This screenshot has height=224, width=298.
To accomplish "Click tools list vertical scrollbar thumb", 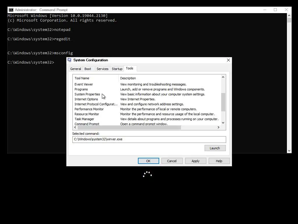I will pyautogui.click(x=223, y=102).
